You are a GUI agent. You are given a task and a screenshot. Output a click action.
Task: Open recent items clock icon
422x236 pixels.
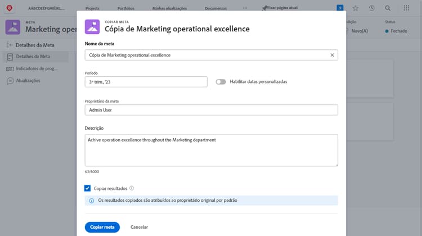tap(372, 8)
